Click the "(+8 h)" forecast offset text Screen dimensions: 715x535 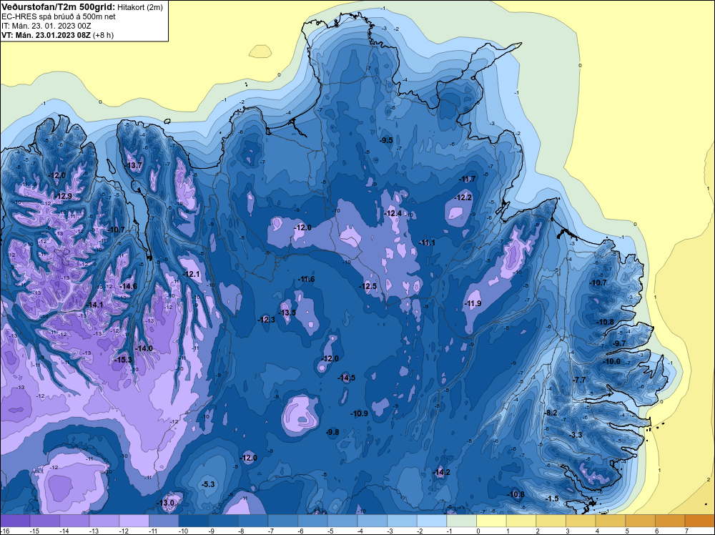[x=103, y=35]
